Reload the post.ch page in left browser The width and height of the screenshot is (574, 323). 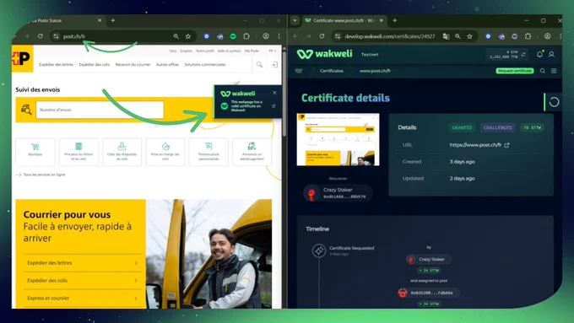click(x=41, y=36)
